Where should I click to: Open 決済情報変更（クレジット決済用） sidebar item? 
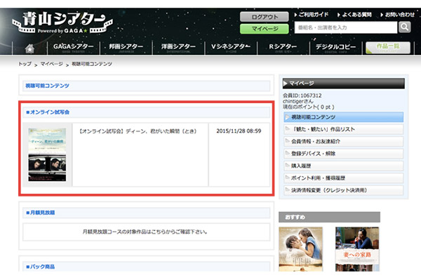pyautogui.click(x=343, y=190)
